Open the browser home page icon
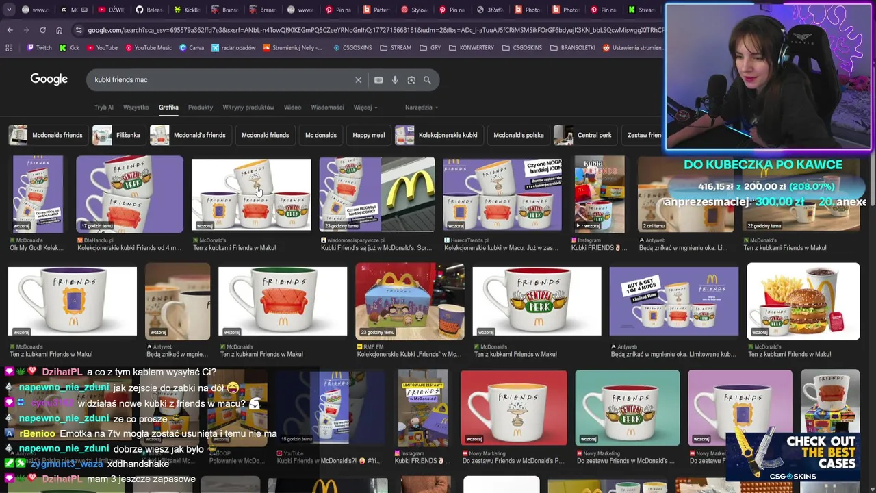The image size is (876, 493). 59,30
